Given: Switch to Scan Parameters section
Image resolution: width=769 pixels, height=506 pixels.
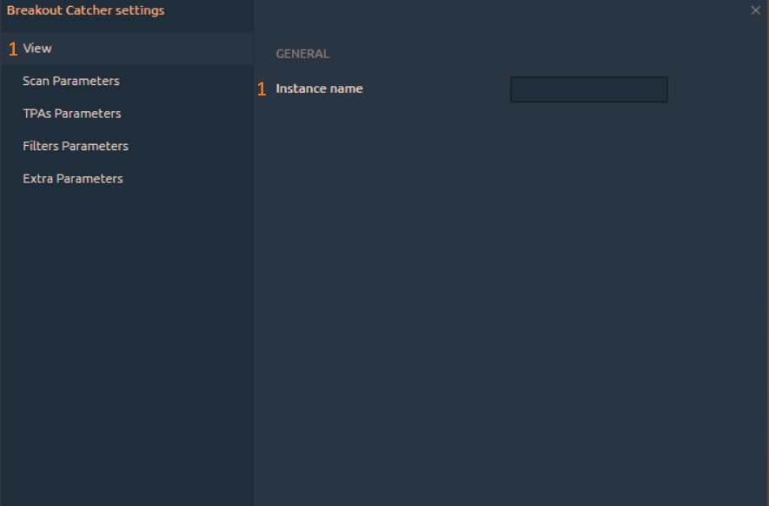Looking at the screenshot, I should coord(70,81).
